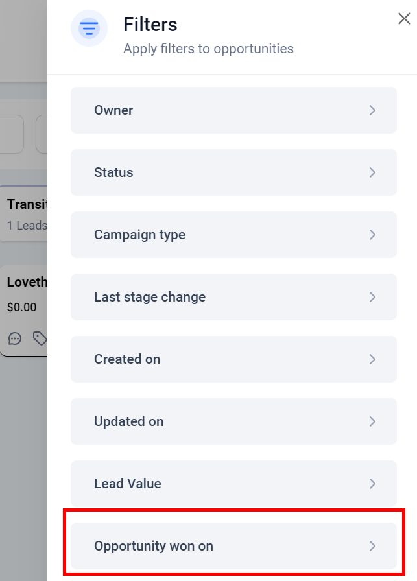The image size is (417, 581).
Task: Open the Last stage change label
Action: coord(150,297)
